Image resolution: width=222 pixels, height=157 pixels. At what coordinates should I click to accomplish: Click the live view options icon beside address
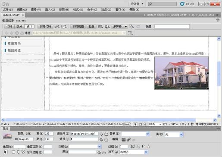tap(130, 33)
